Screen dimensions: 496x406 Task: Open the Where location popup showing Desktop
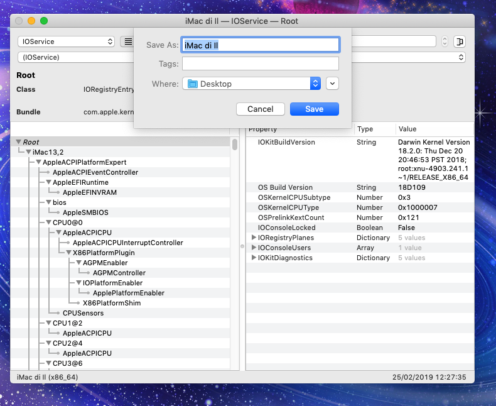pyautogui.click(x=252, y=84)
